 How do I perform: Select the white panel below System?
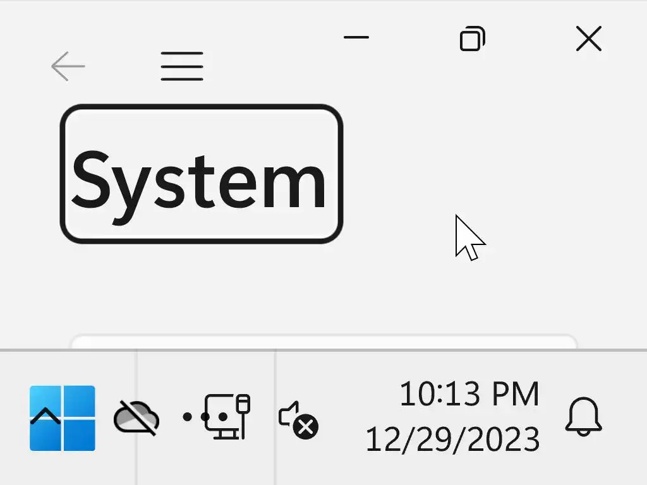[324, 342]
